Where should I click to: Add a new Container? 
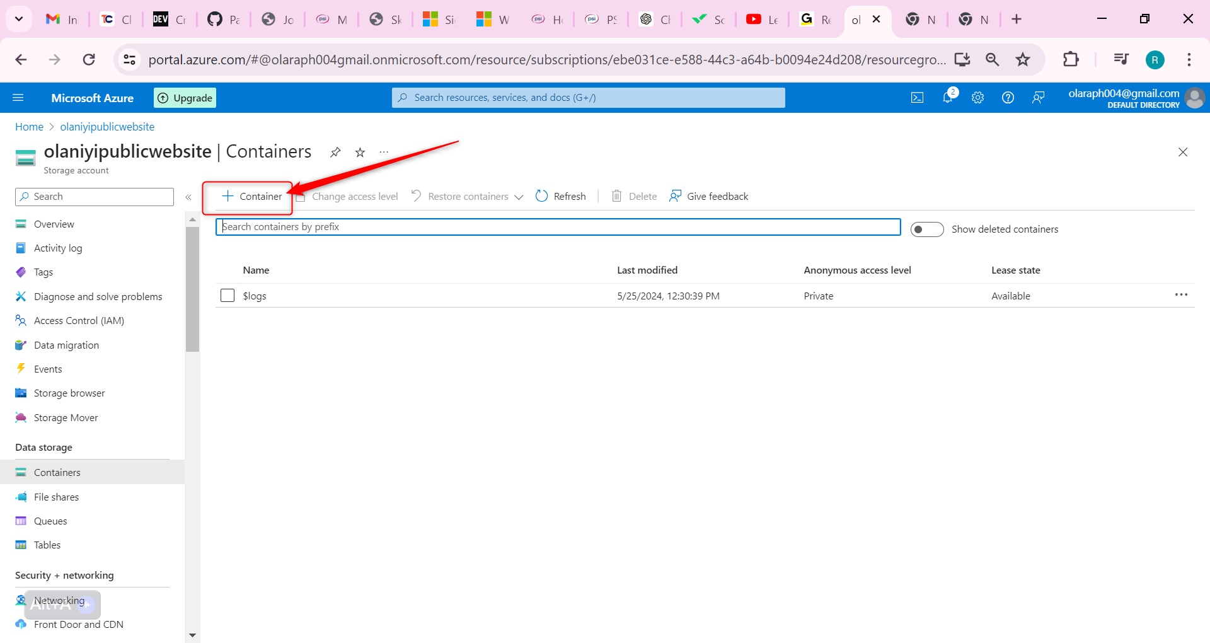click(252, 197)
